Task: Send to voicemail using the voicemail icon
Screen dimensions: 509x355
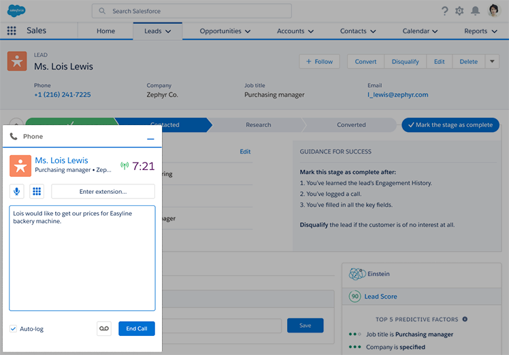Action: (x=104, y=328)
